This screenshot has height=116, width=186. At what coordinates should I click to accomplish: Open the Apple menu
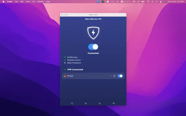(x=3, y=2)
